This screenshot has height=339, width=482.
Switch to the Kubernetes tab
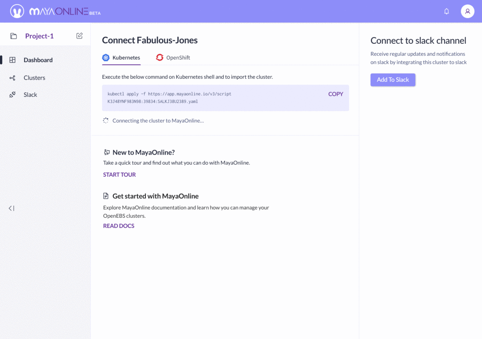click(x=121, y=58)
